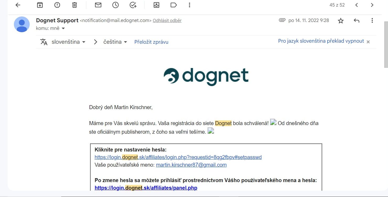Move email to another folder
Viewport: 388px width, 197px height.
pos(156,5)
